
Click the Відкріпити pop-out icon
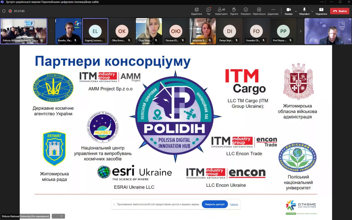pos(197,10)
